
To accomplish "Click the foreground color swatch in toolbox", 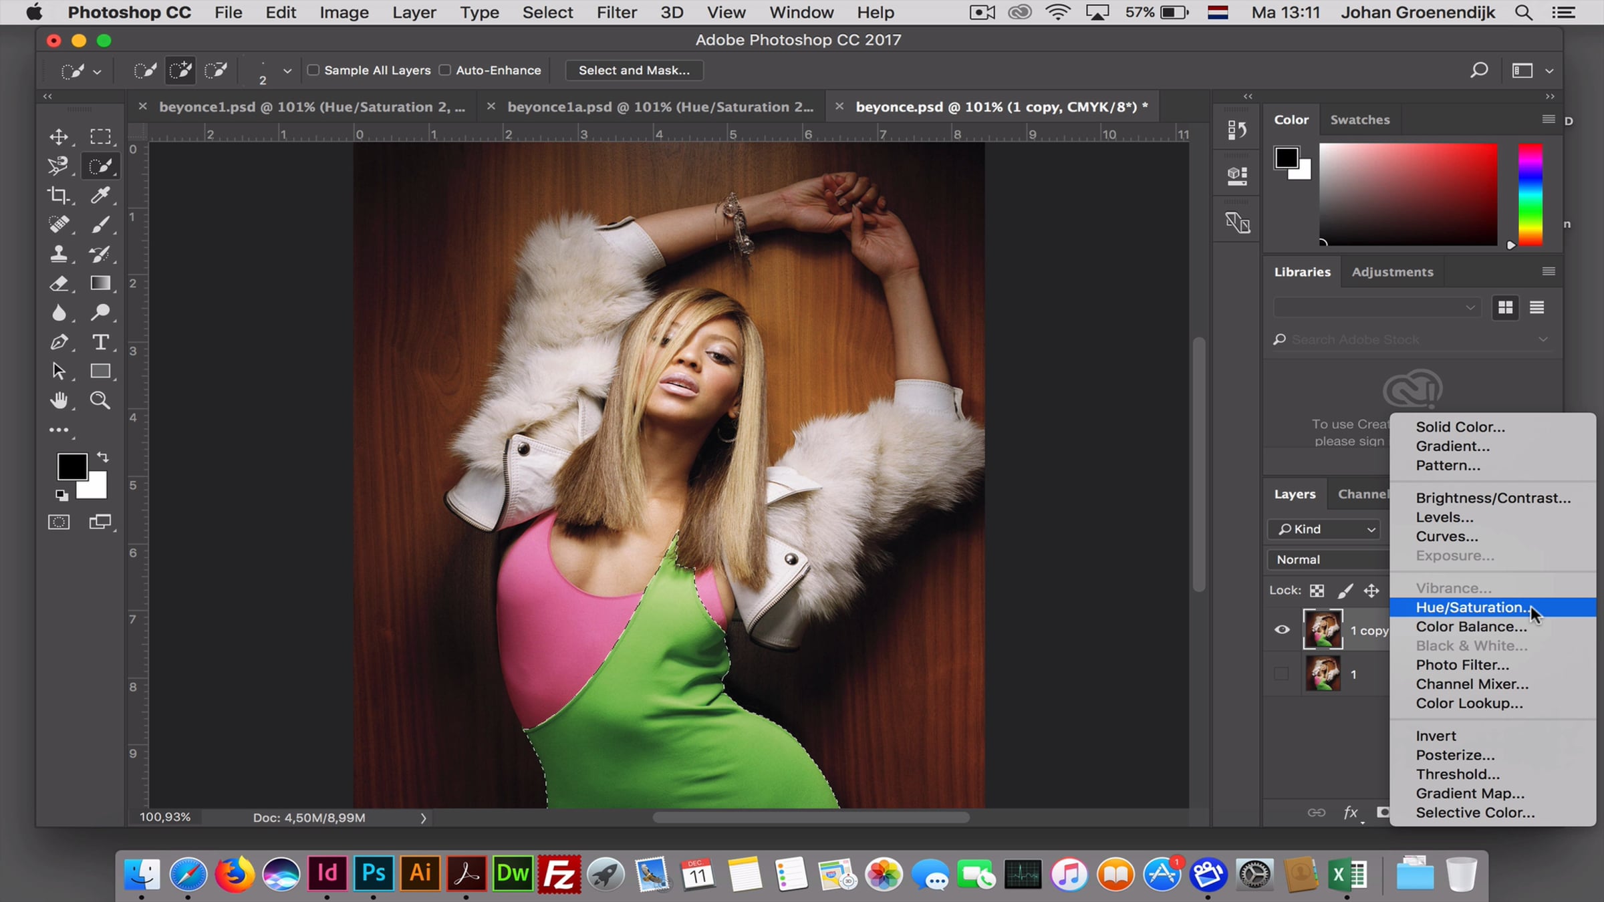I will coord(72,466).
